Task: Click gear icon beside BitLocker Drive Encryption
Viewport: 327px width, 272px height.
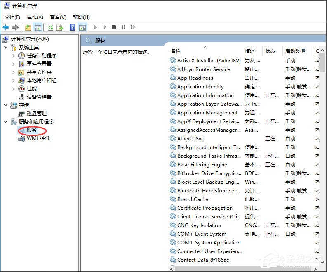Action: tap(173, 173)
